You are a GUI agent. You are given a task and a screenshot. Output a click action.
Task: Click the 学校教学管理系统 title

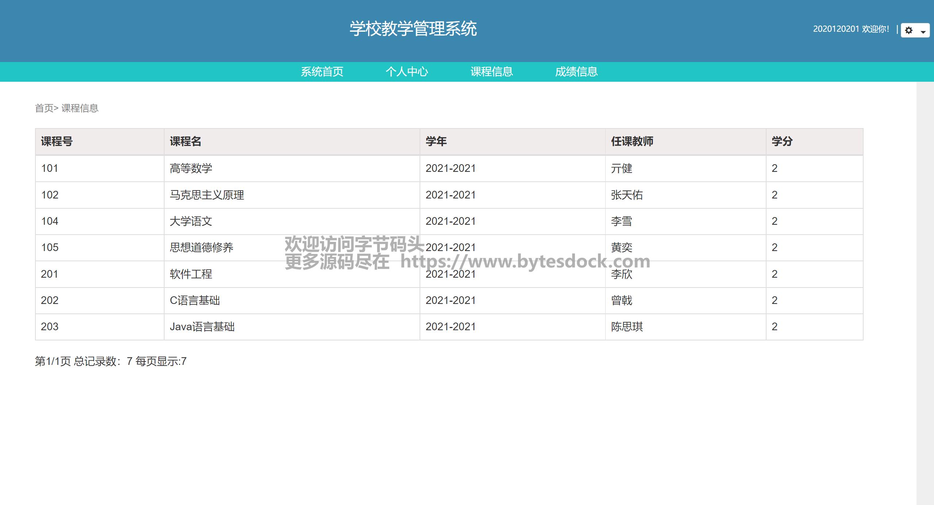pos(413,29)
